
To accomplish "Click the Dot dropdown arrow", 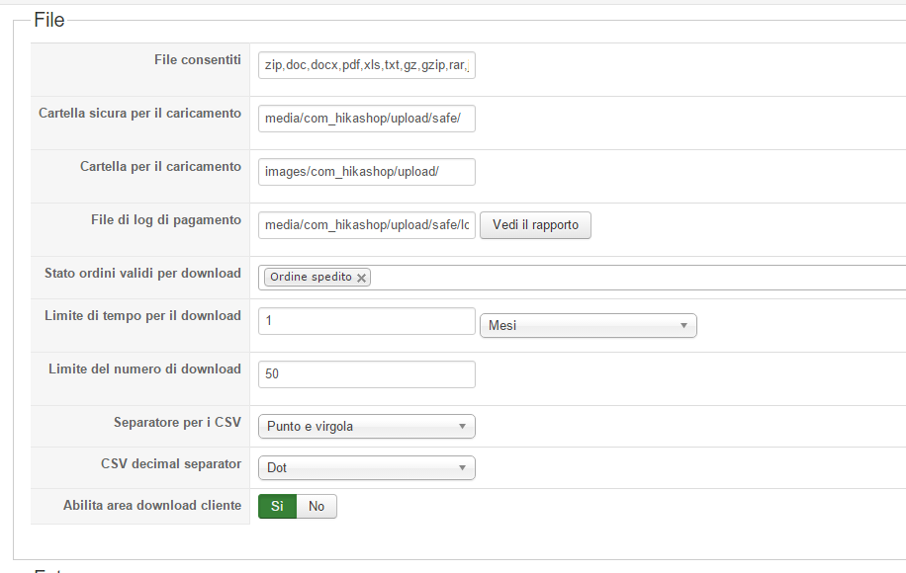I will pyautogui.click(x=462, y=468).
